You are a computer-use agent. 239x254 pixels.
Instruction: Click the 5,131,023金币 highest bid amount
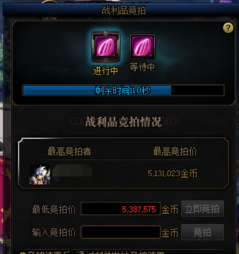click(x=173, y=173)
